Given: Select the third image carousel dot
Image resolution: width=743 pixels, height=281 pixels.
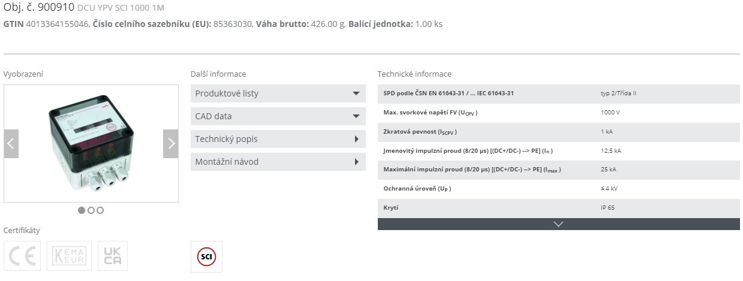Looking at the screenshot, I should 100,210.
